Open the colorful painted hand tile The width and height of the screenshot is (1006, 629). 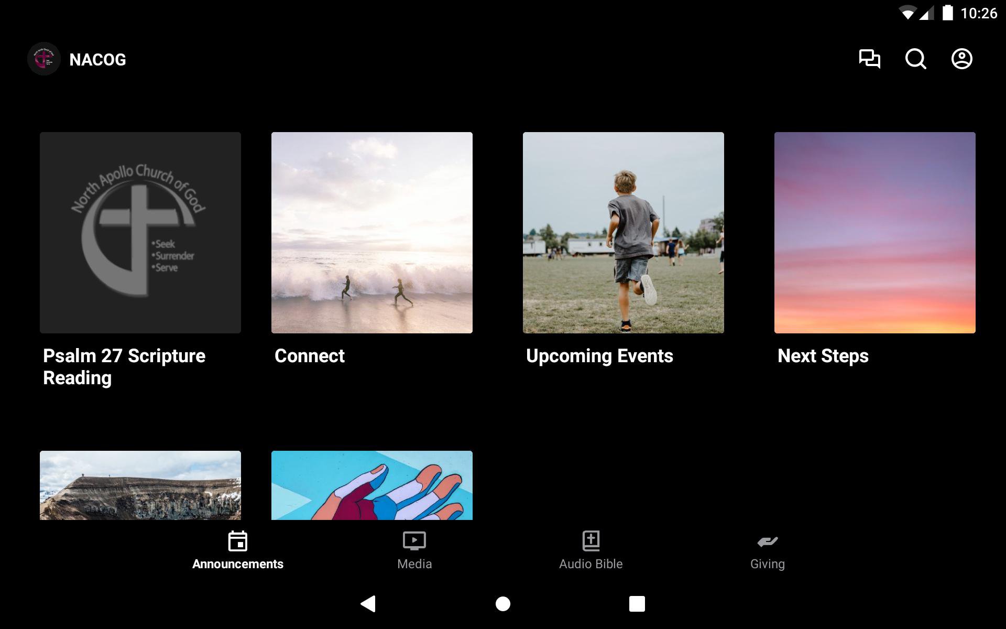372,485
